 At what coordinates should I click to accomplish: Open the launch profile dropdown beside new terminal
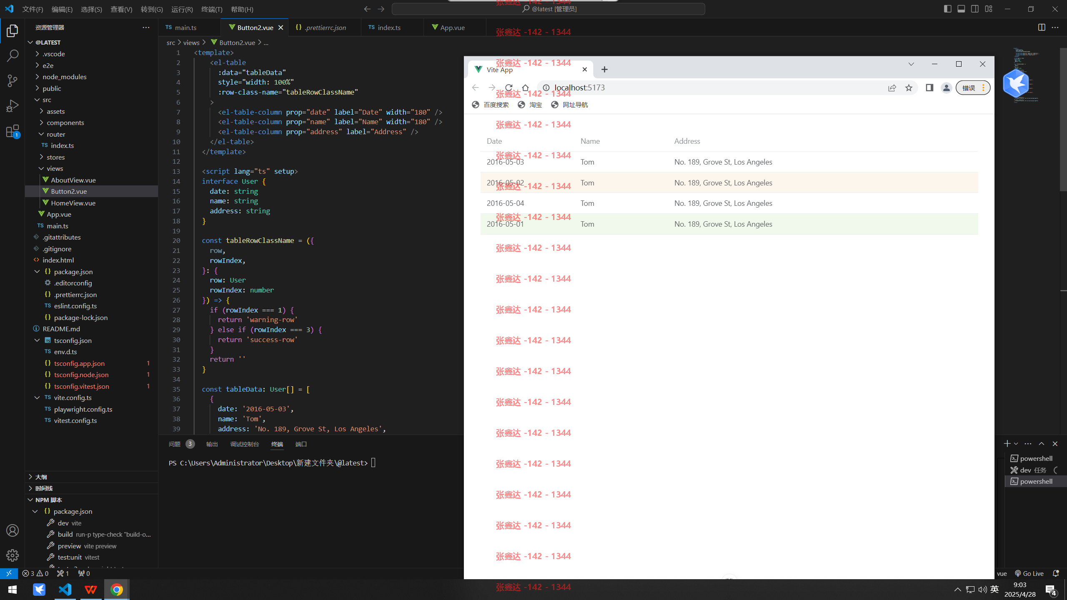(x=1016, y=444)
